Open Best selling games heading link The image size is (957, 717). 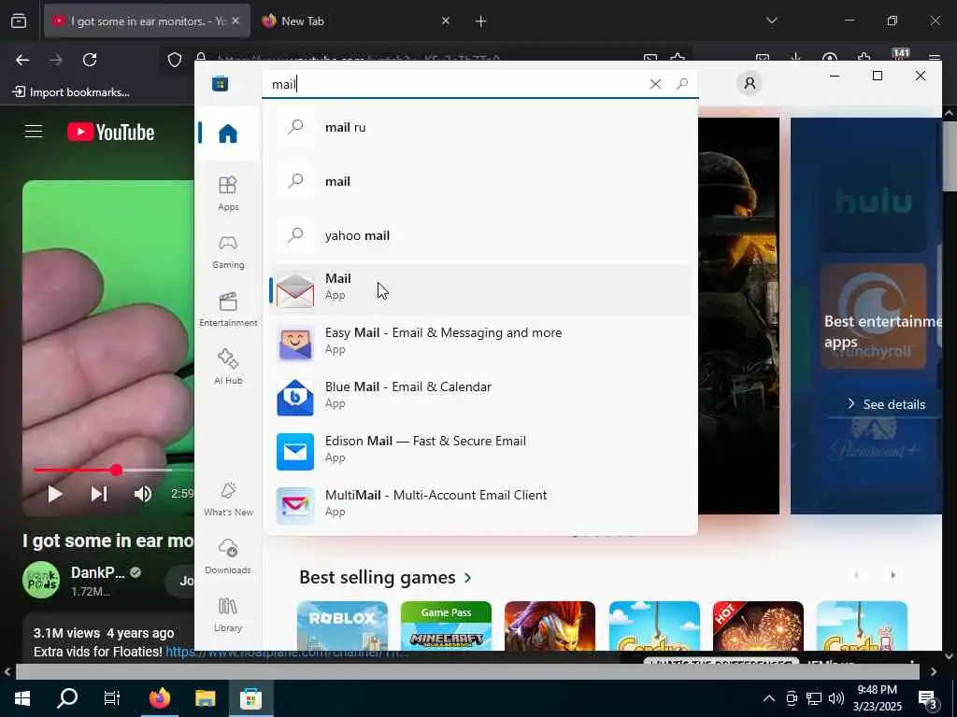click(x=386, y=577)
